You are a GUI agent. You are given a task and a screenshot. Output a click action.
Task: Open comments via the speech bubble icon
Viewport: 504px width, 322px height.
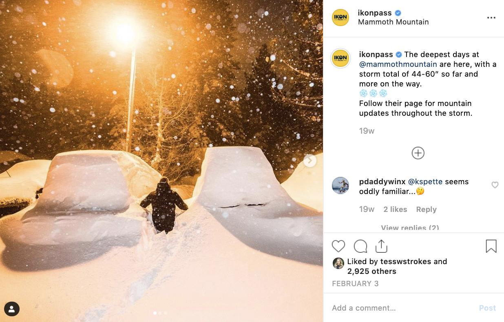(360, 246)
